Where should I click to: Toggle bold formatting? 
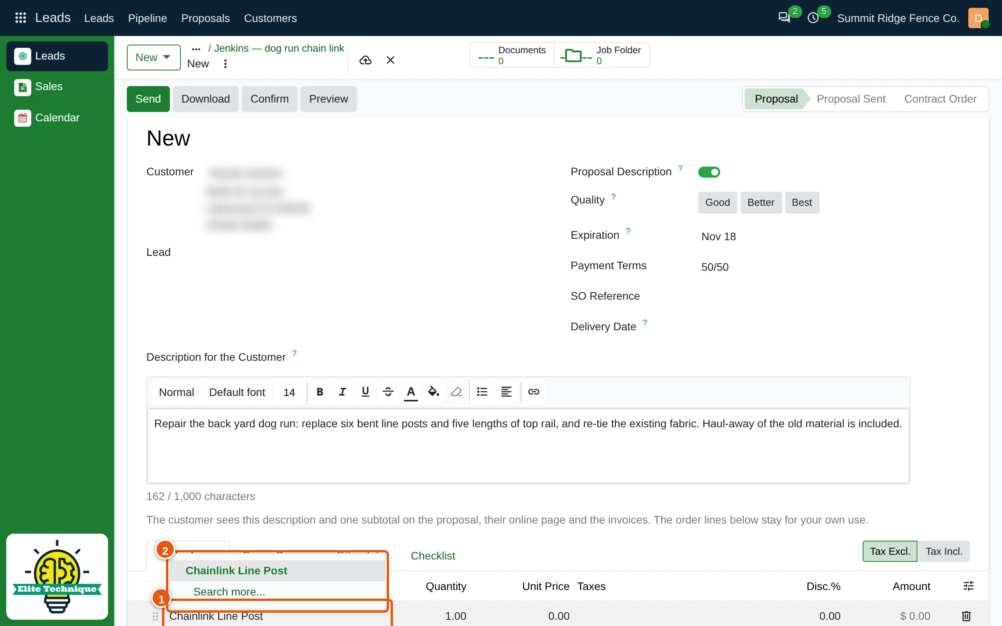click(320, 392)
